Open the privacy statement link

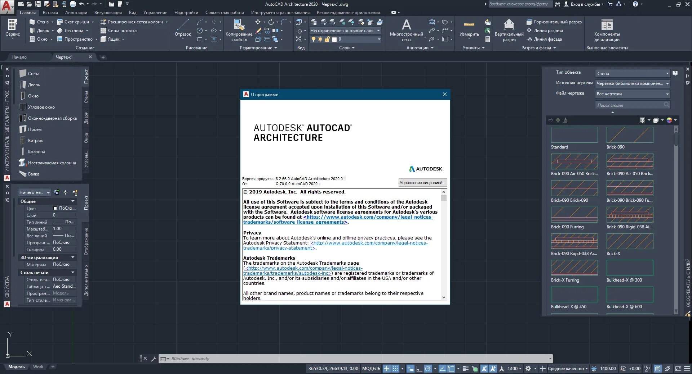click(x=335, y=246)
